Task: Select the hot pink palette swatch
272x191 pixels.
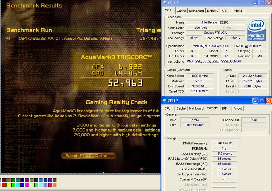Action: [50, 185]
